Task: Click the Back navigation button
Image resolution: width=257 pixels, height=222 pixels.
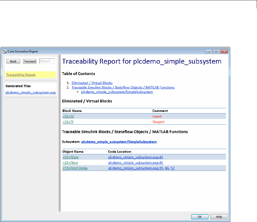Action: (13, 61)
